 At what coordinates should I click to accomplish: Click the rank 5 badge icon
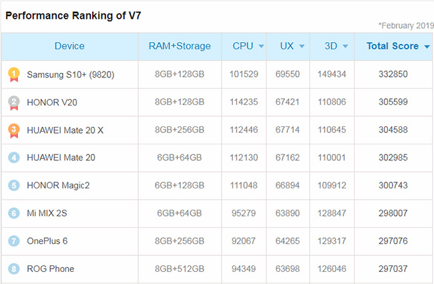[14, 185]
